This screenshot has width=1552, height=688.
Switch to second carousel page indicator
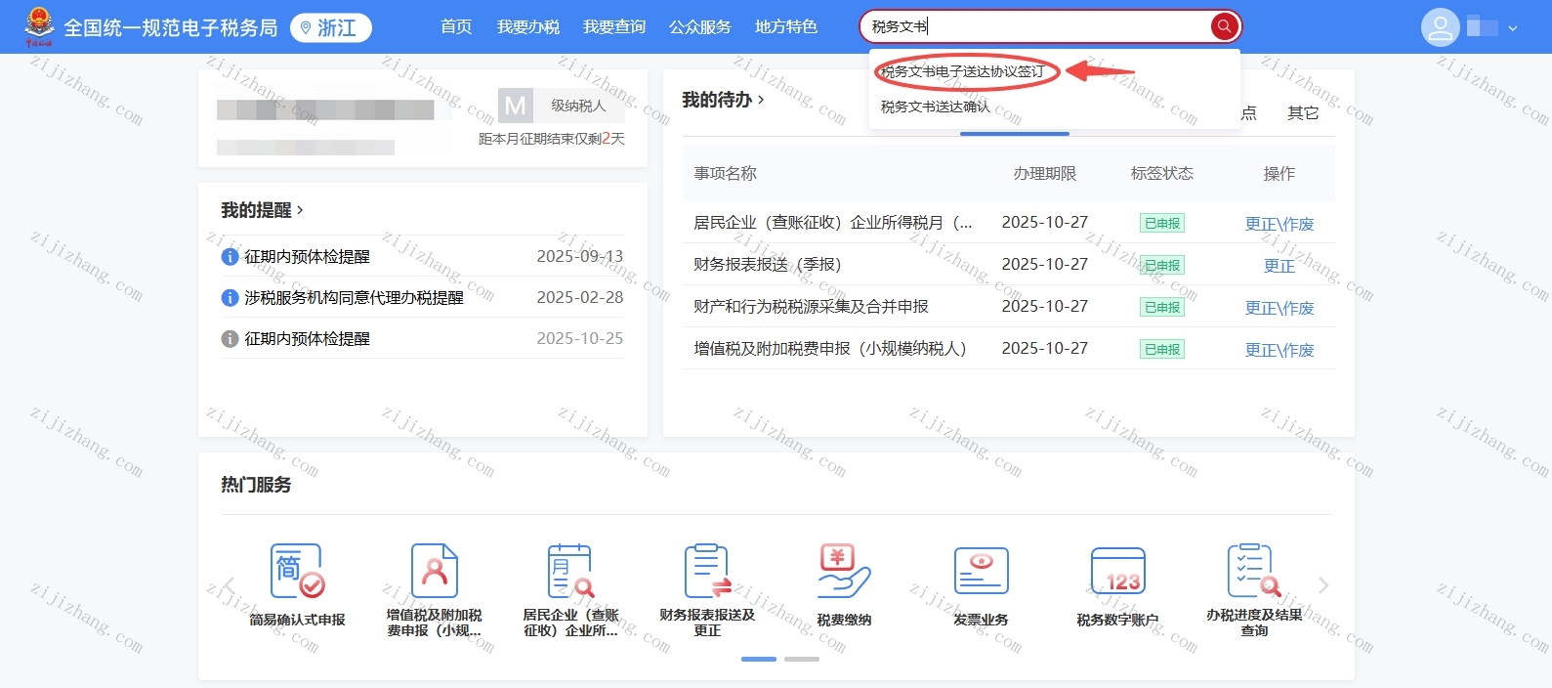[x=802, y=659]
